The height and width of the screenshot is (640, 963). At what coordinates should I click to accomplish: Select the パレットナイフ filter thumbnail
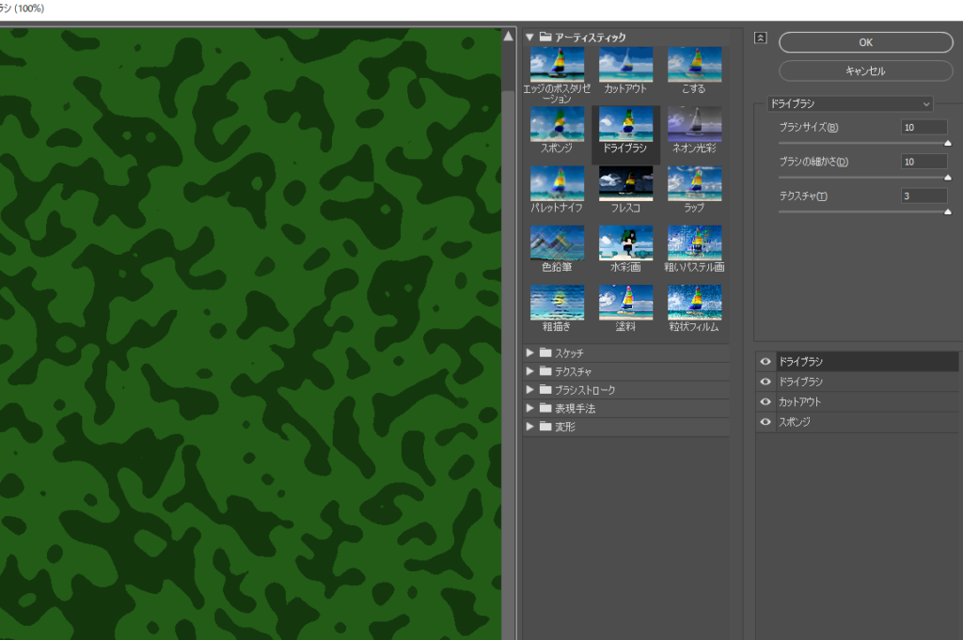point(557,183)
